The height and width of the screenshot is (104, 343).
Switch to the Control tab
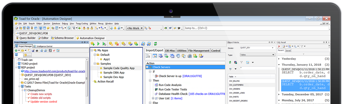tap(216, 51)
